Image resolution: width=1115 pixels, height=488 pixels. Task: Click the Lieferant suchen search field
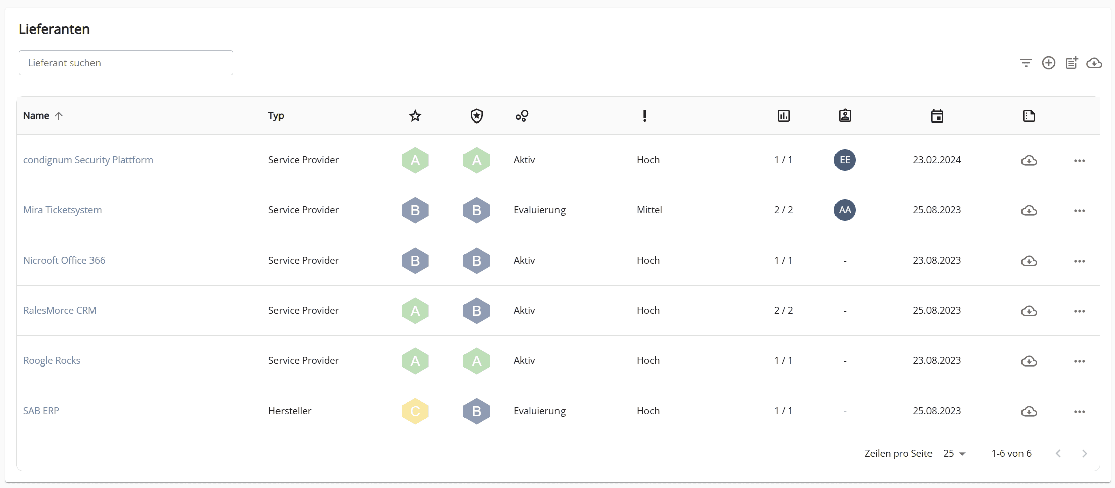(x=125, y=62)
